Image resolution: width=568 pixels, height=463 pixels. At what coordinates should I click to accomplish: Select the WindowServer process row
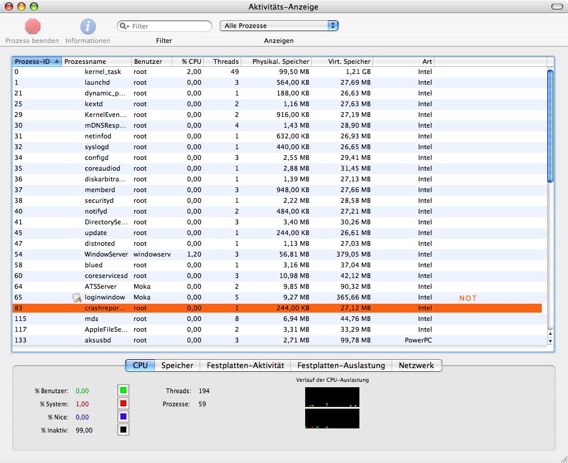point(280,254)
